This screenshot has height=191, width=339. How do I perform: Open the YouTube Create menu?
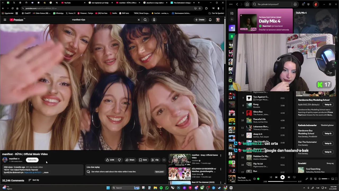pos(200,20)
